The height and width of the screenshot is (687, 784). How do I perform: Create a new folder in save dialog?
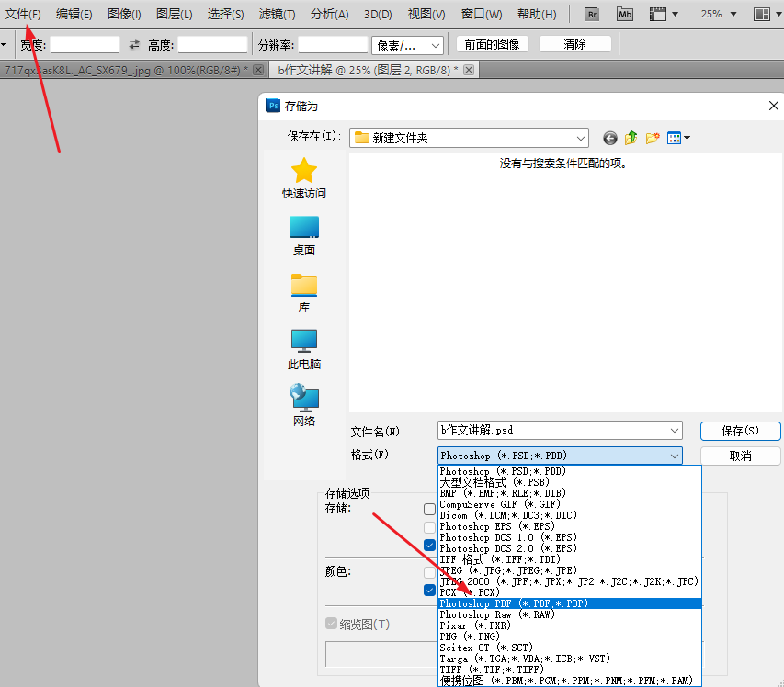click(x=652, y=138)
